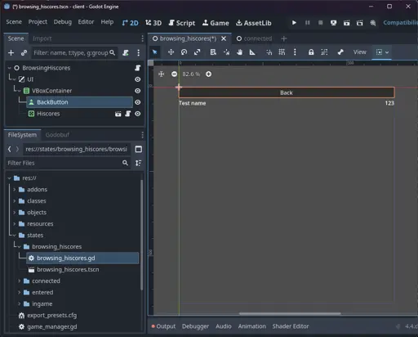
Task: Add a new node with the plus icon
Action: point(11,52)
